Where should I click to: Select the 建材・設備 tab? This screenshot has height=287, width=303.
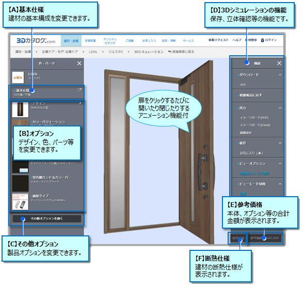click(71, 41)
